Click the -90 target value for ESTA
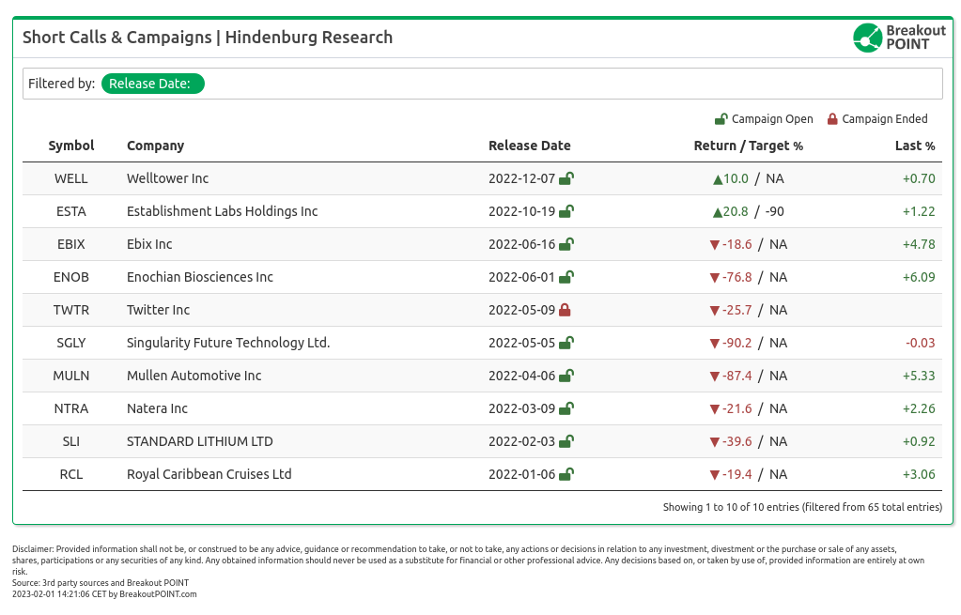This screenshot has height=615, width=961. point(775,212)
